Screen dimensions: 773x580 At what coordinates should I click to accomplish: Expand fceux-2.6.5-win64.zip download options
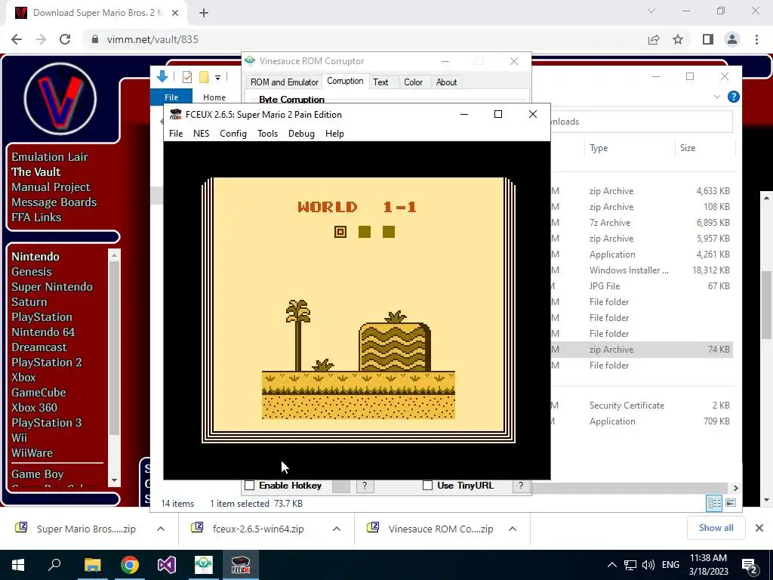pyautogui.click(x=337, y=529)
